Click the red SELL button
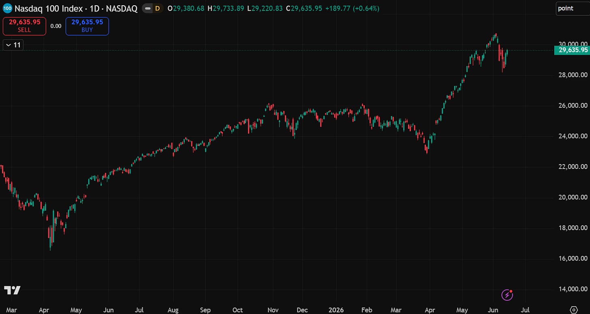The image size is (590, 314). click(x=24, y=26)
